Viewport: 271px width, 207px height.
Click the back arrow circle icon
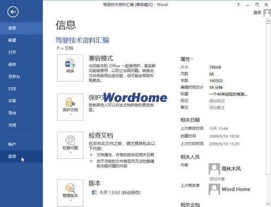13,12
